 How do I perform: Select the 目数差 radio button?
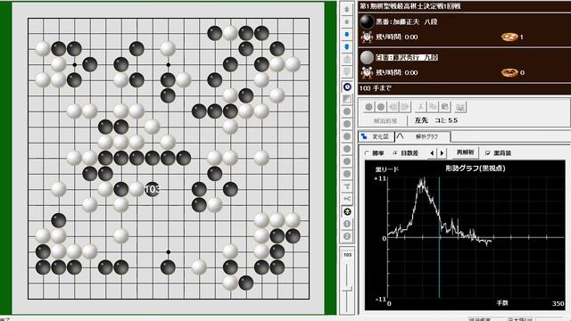pyautogui.click(x=395, y=153)
